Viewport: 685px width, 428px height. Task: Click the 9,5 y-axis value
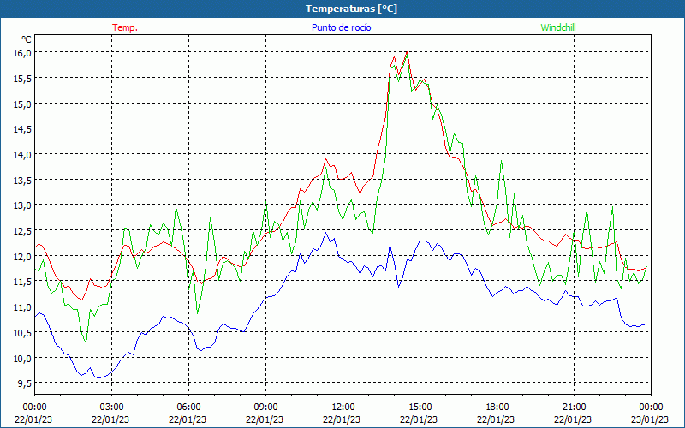point(25,383)
